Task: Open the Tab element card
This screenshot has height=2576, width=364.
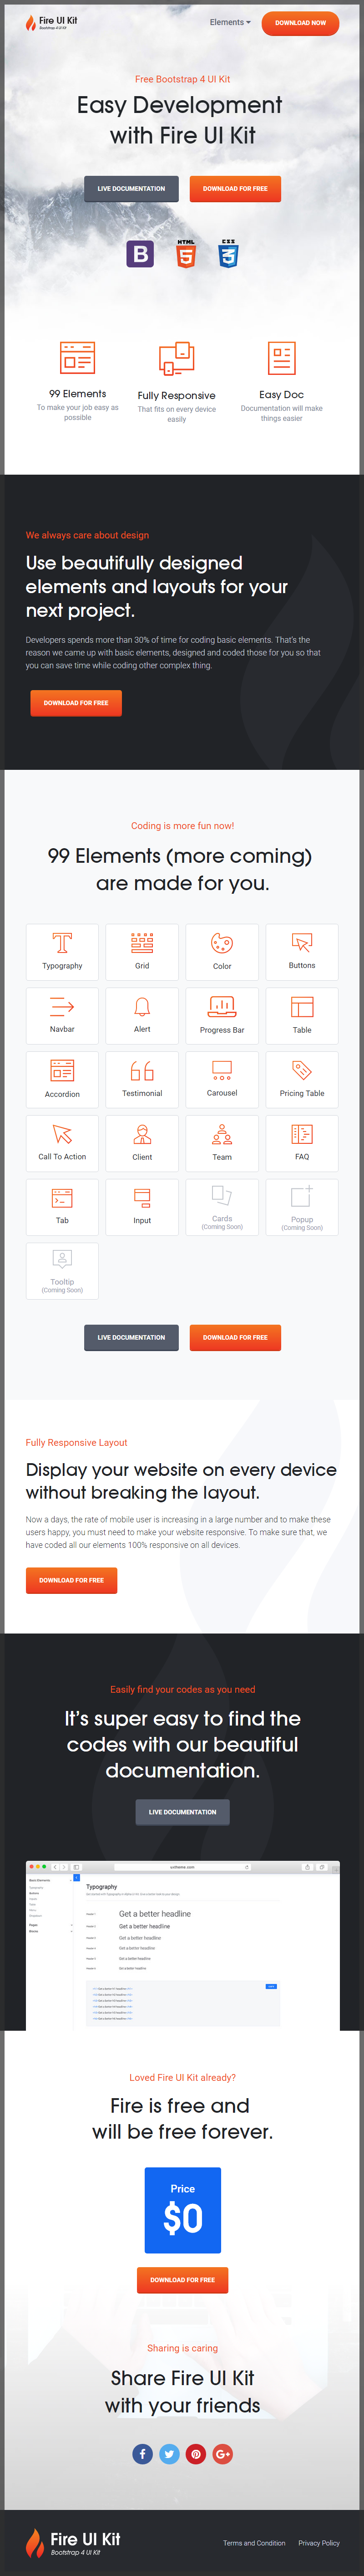Action: click(x=62, y=1207)
